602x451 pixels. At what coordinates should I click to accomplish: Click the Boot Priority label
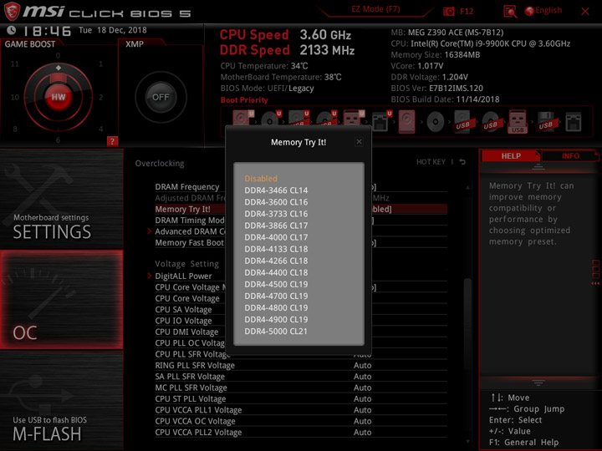click(x=244, y=100)
